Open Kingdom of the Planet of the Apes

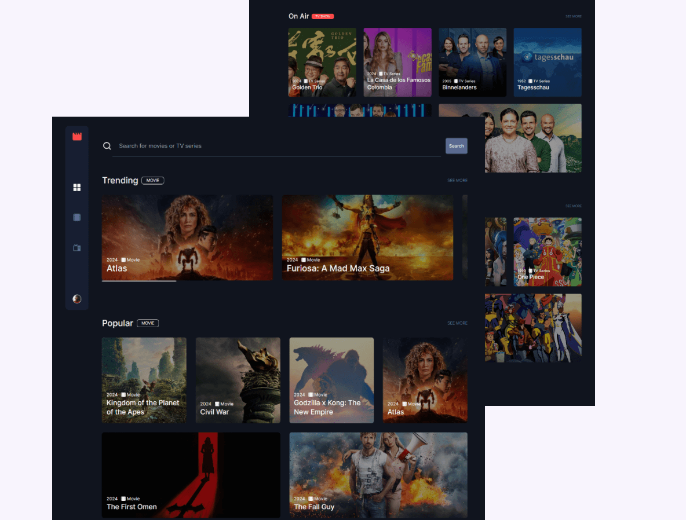point(144,380)
